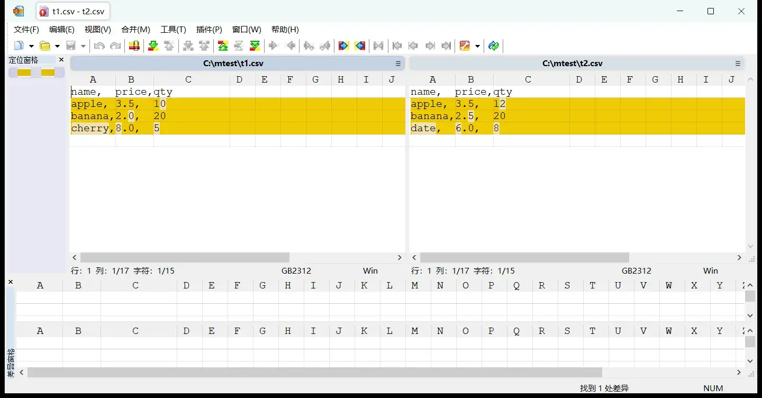Go to the current difference icon
This screenshot has height=398, width=762.
[239, 46]
